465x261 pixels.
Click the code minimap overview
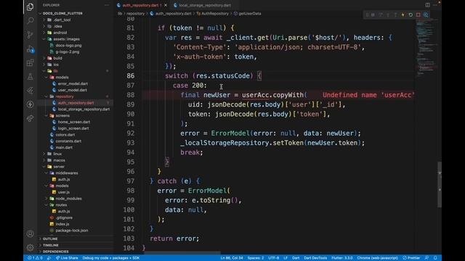pos(426,47)
